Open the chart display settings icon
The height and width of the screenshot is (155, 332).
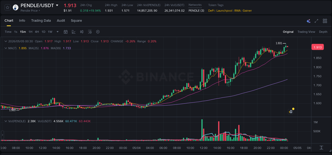click(90, 32)
